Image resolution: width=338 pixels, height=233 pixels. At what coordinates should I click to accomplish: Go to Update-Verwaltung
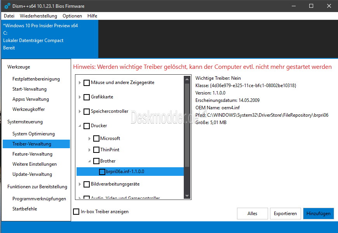(x=32, y=174)
